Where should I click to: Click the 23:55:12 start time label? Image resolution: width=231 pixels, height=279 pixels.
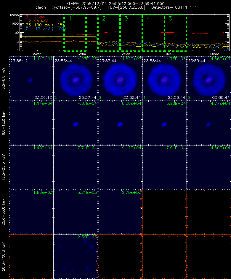pyautogui.click(x=19, y=61)
